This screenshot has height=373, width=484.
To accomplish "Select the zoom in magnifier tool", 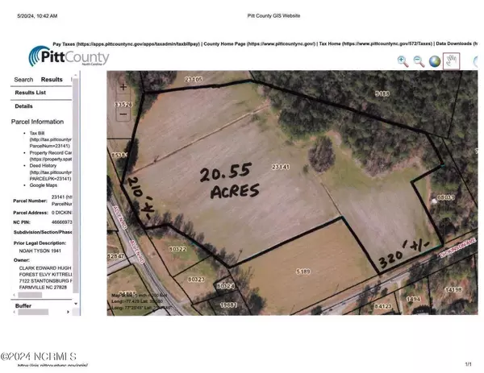I will point(403,61).
